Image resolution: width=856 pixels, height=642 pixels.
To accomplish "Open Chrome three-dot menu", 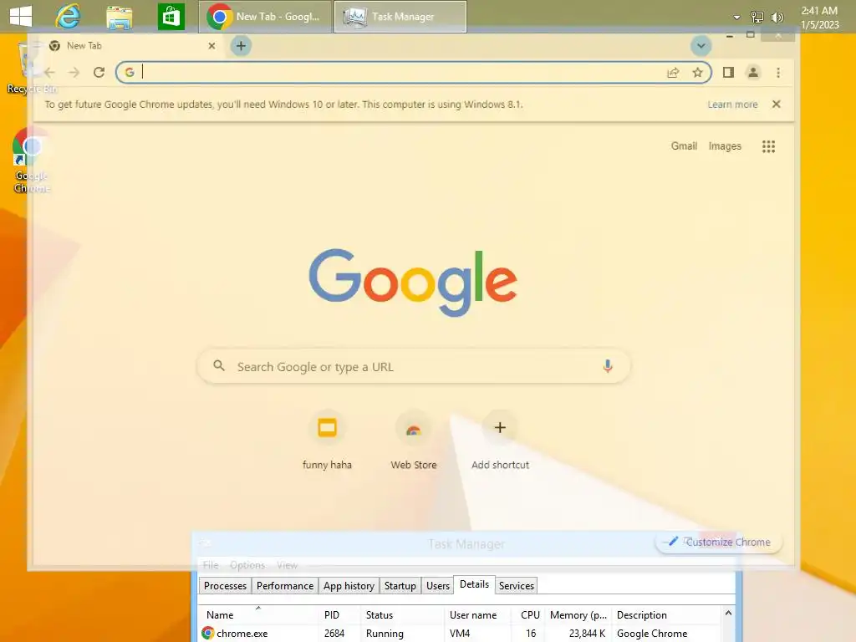I will 778,72.
